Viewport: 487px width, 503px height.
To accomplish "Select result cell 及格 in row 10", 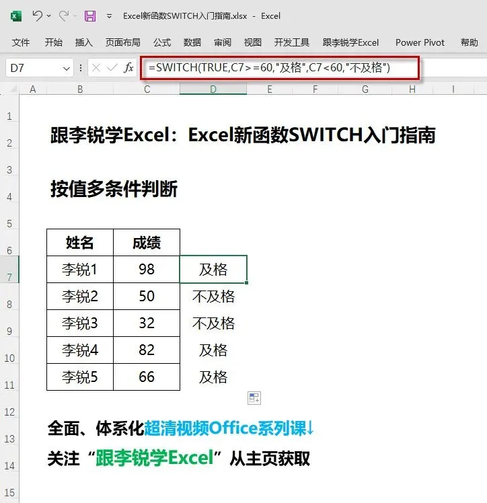I will point(213,350).
